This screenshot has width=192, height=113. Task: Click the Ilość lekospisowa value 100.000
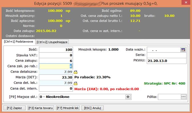click(55, 11)
